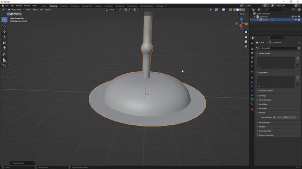The image size is (302, 169).
Task: Switch to Material Preview shading
Action: click(x=240, y=10)
